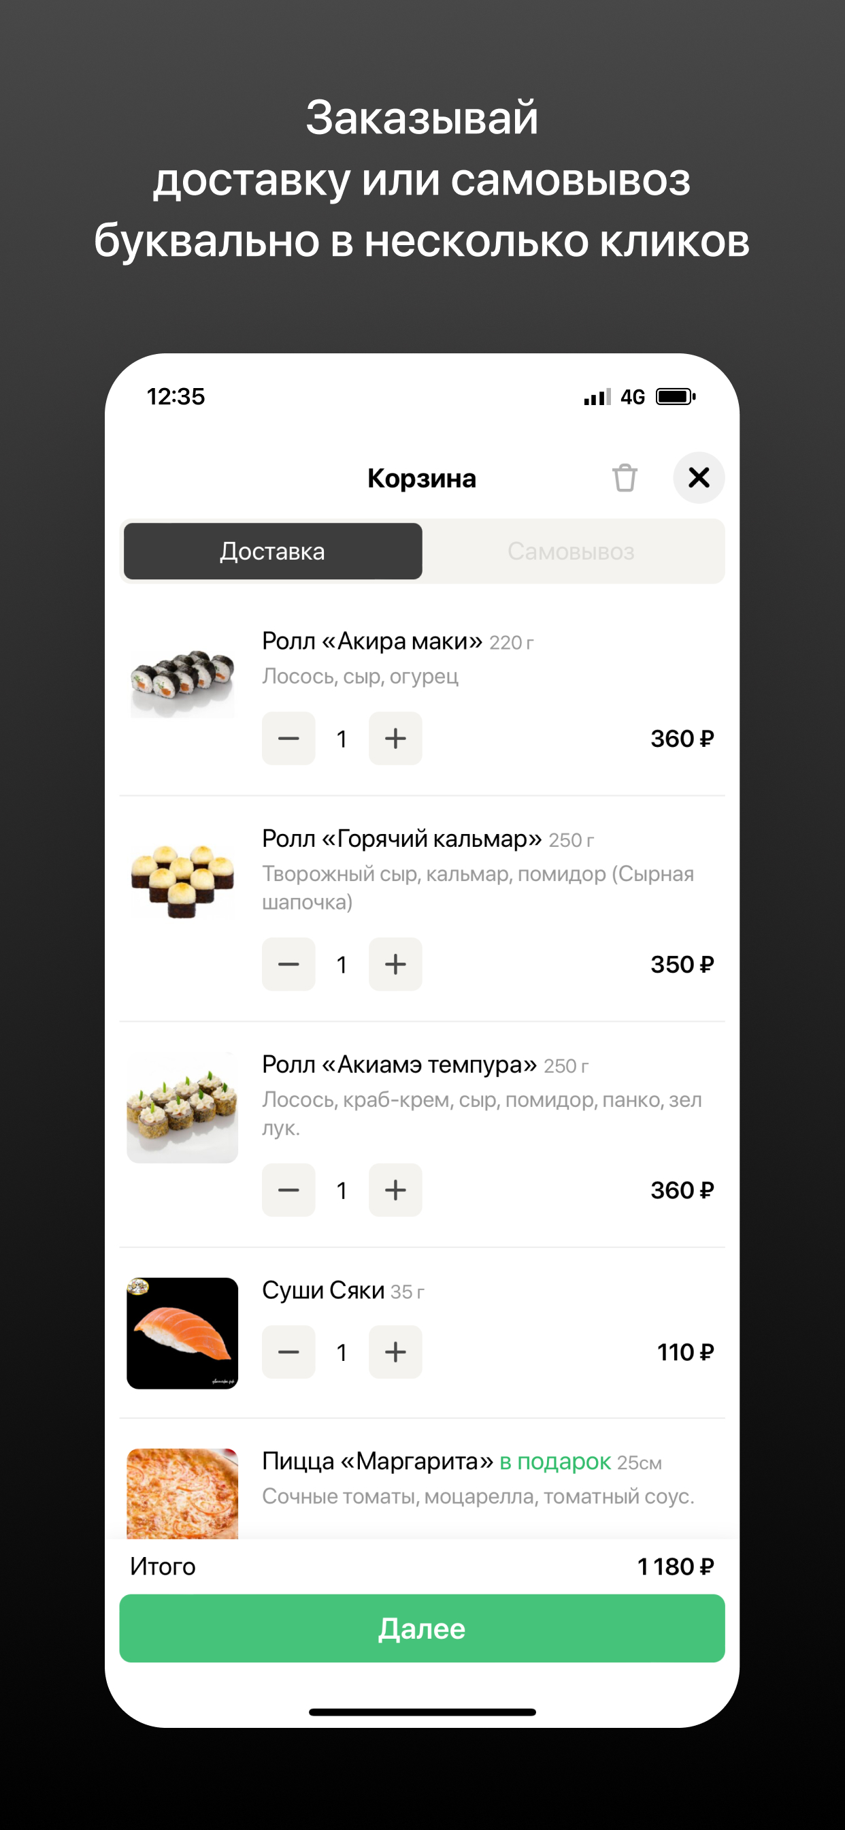Open the Горячий кальмар roll photo
845x1830 pixels.
point(182,880)
